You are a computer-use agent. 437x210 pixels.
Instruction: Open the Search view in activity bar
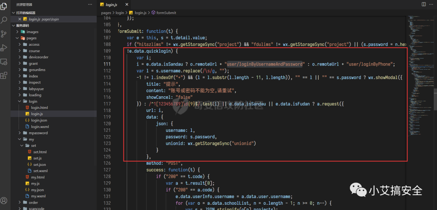point(4,20)
